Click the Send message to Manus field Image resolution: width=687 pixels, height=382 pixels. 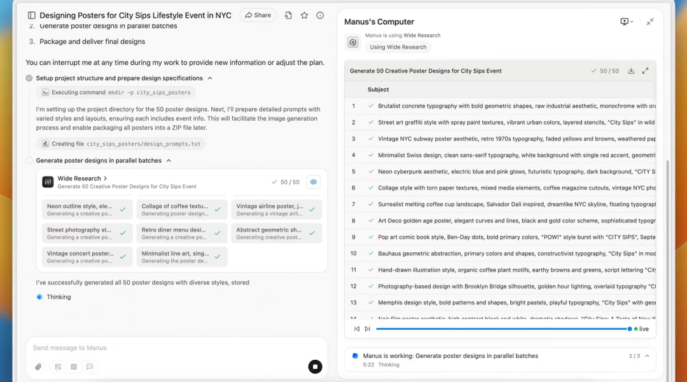(176, 348)
